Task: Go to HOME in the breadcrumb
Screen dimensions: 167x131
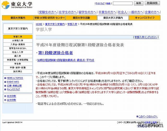Action: pyautogui.click(x=39, y=24)
